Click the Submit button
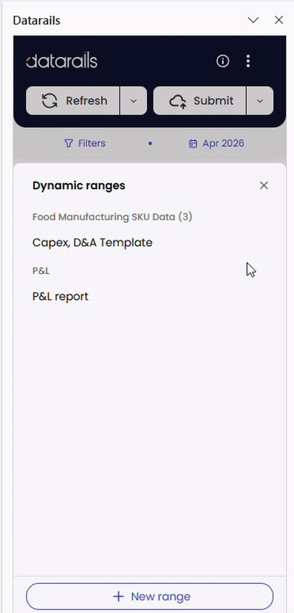Screen dimensions: 294x613 pos(200,101)
